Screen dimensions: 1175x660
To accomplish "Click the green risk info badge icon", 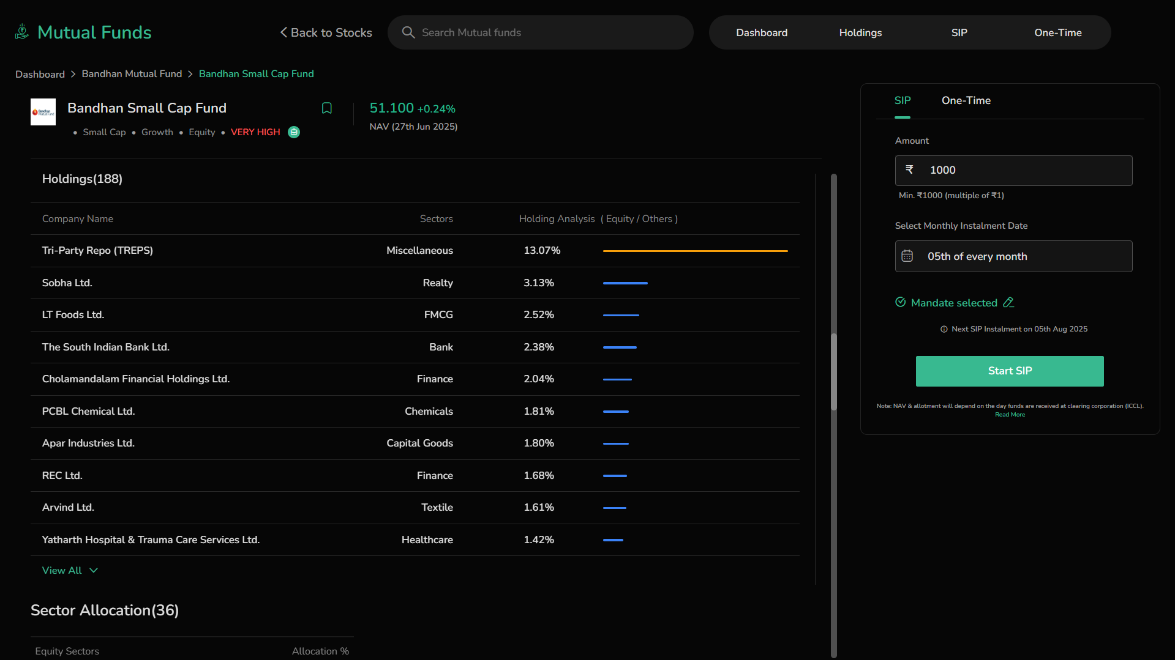I will [x=294, y=132].
